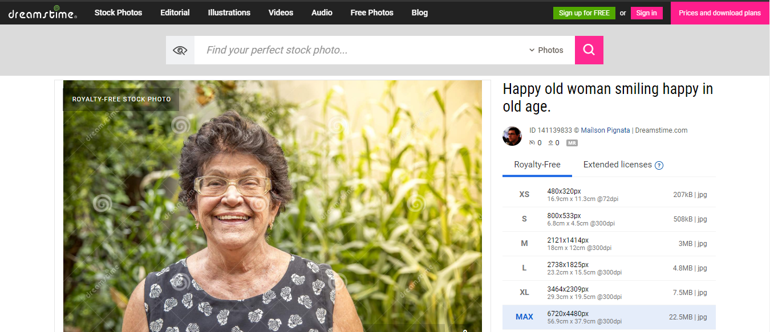Pick the MAX size option
The width and height of the screenshot is (770, 332).
coord(609,317)
